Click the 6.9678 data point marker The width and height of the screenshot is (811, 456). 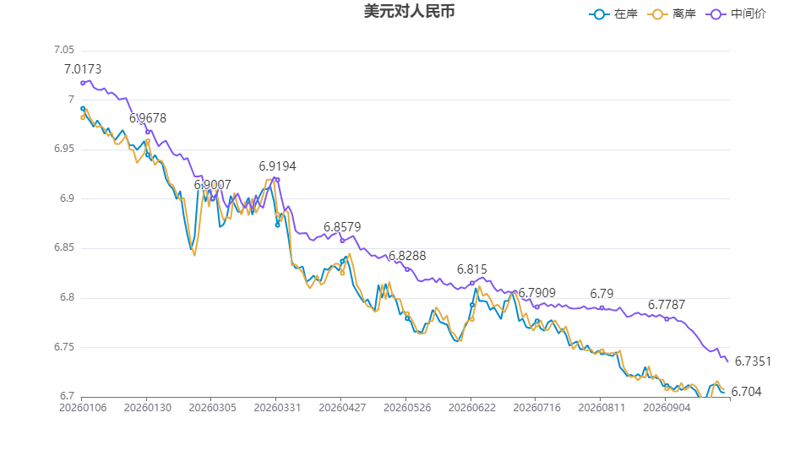(x=148, y=132)
